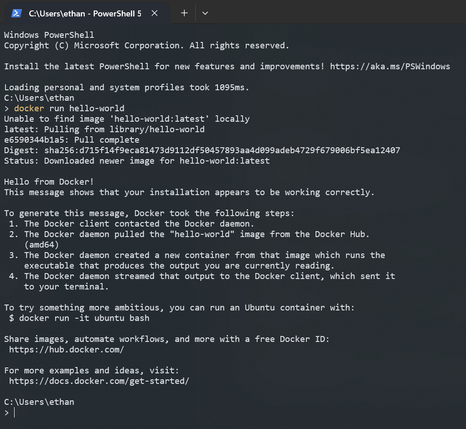Screen dimensions: 466x429
Task: Open the https://aka.ms/PSWindows link
Action: point(390,66)
